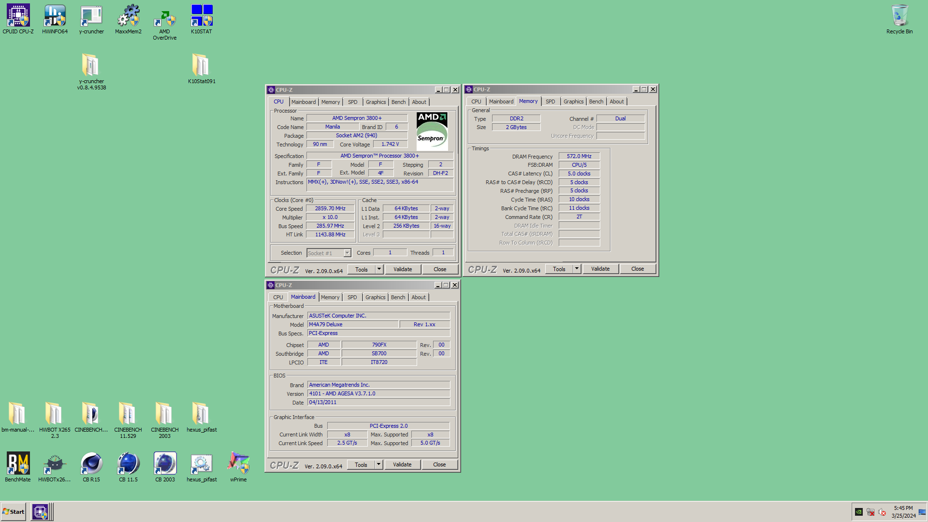928x522 pixels.
Task: Launch CB R15 shortcut
Action: click(x=91, y=467)
